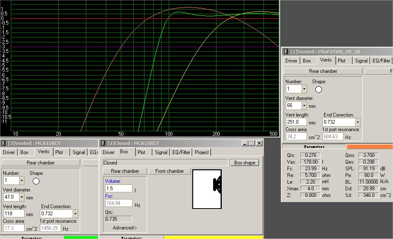The height and width of the screenshot is (239, 393).
Task: Click the Box shape button
Action: (245, 163)
